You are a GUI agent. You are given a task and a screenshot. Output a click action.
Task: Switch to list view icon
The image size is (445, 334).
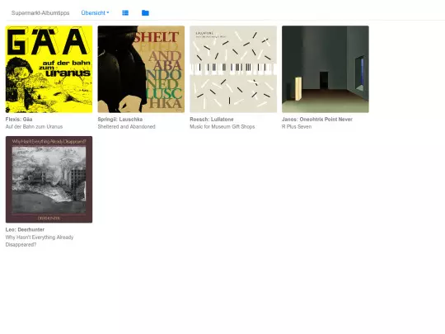point(125,12)
